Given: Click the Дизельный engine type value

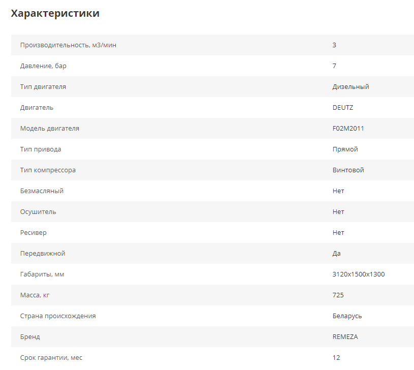Looking at the screenshot, I should point(351,87).
